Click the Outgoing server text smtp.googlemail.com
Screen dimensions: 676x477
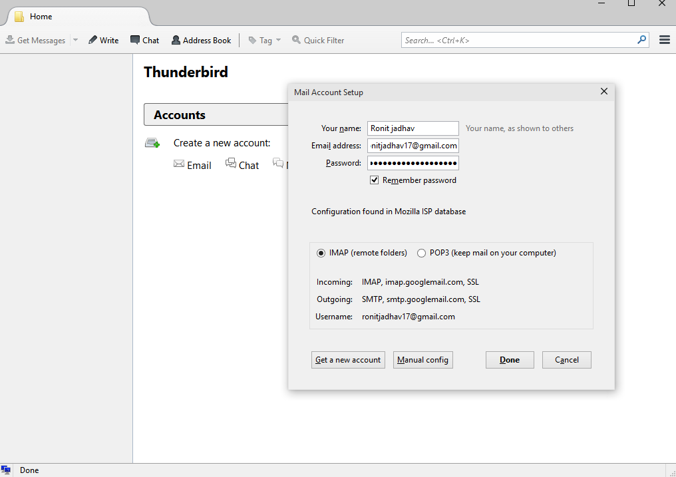pyautogui.click(x=421, y=299)
